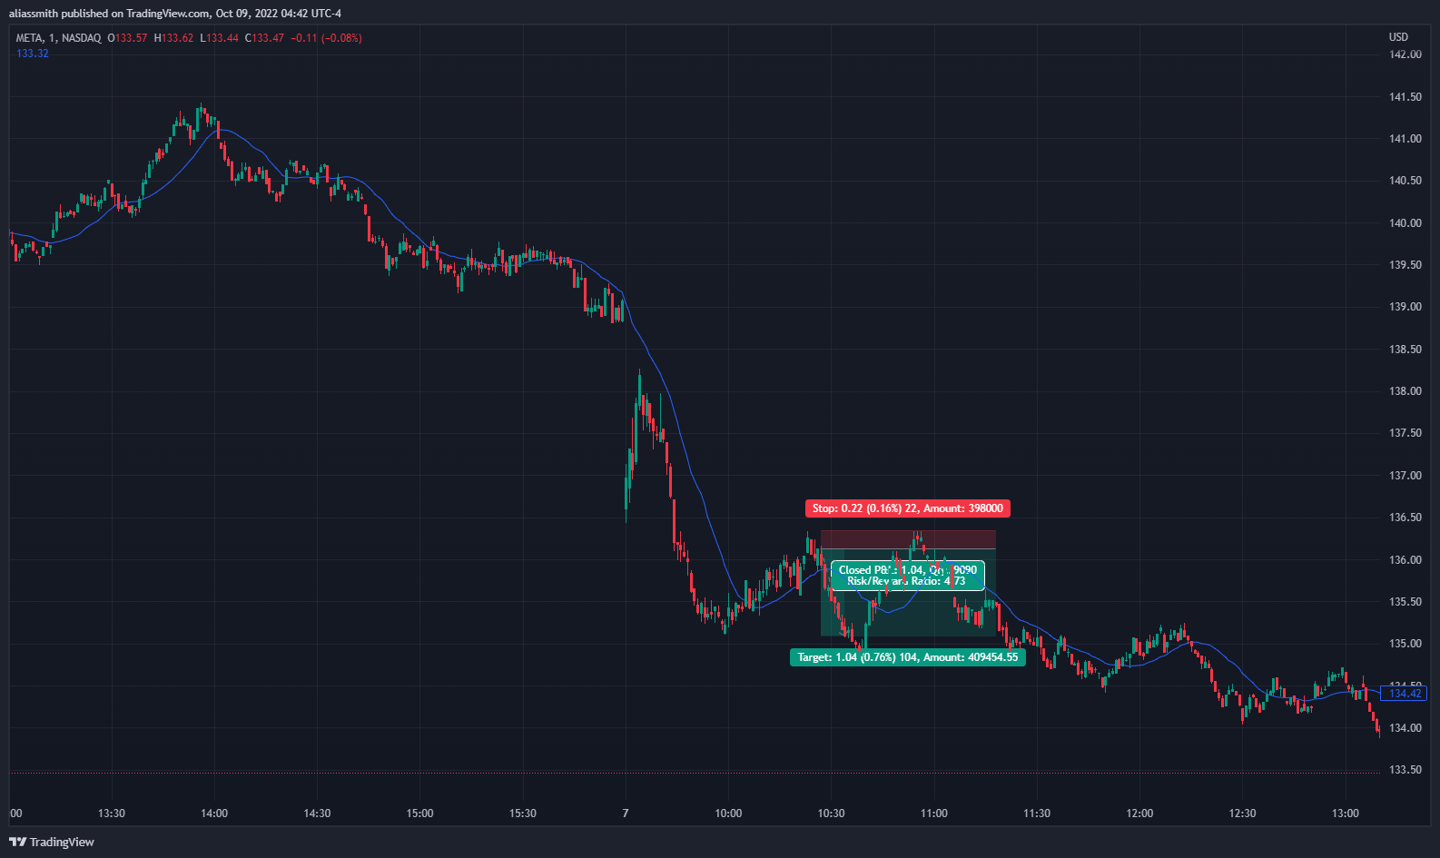Click the 138.50 price axis label

tap(1405, 350)
